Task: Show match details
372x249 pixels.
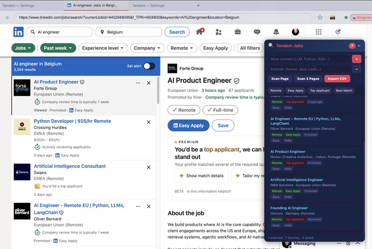Action: tap(202, 176)
